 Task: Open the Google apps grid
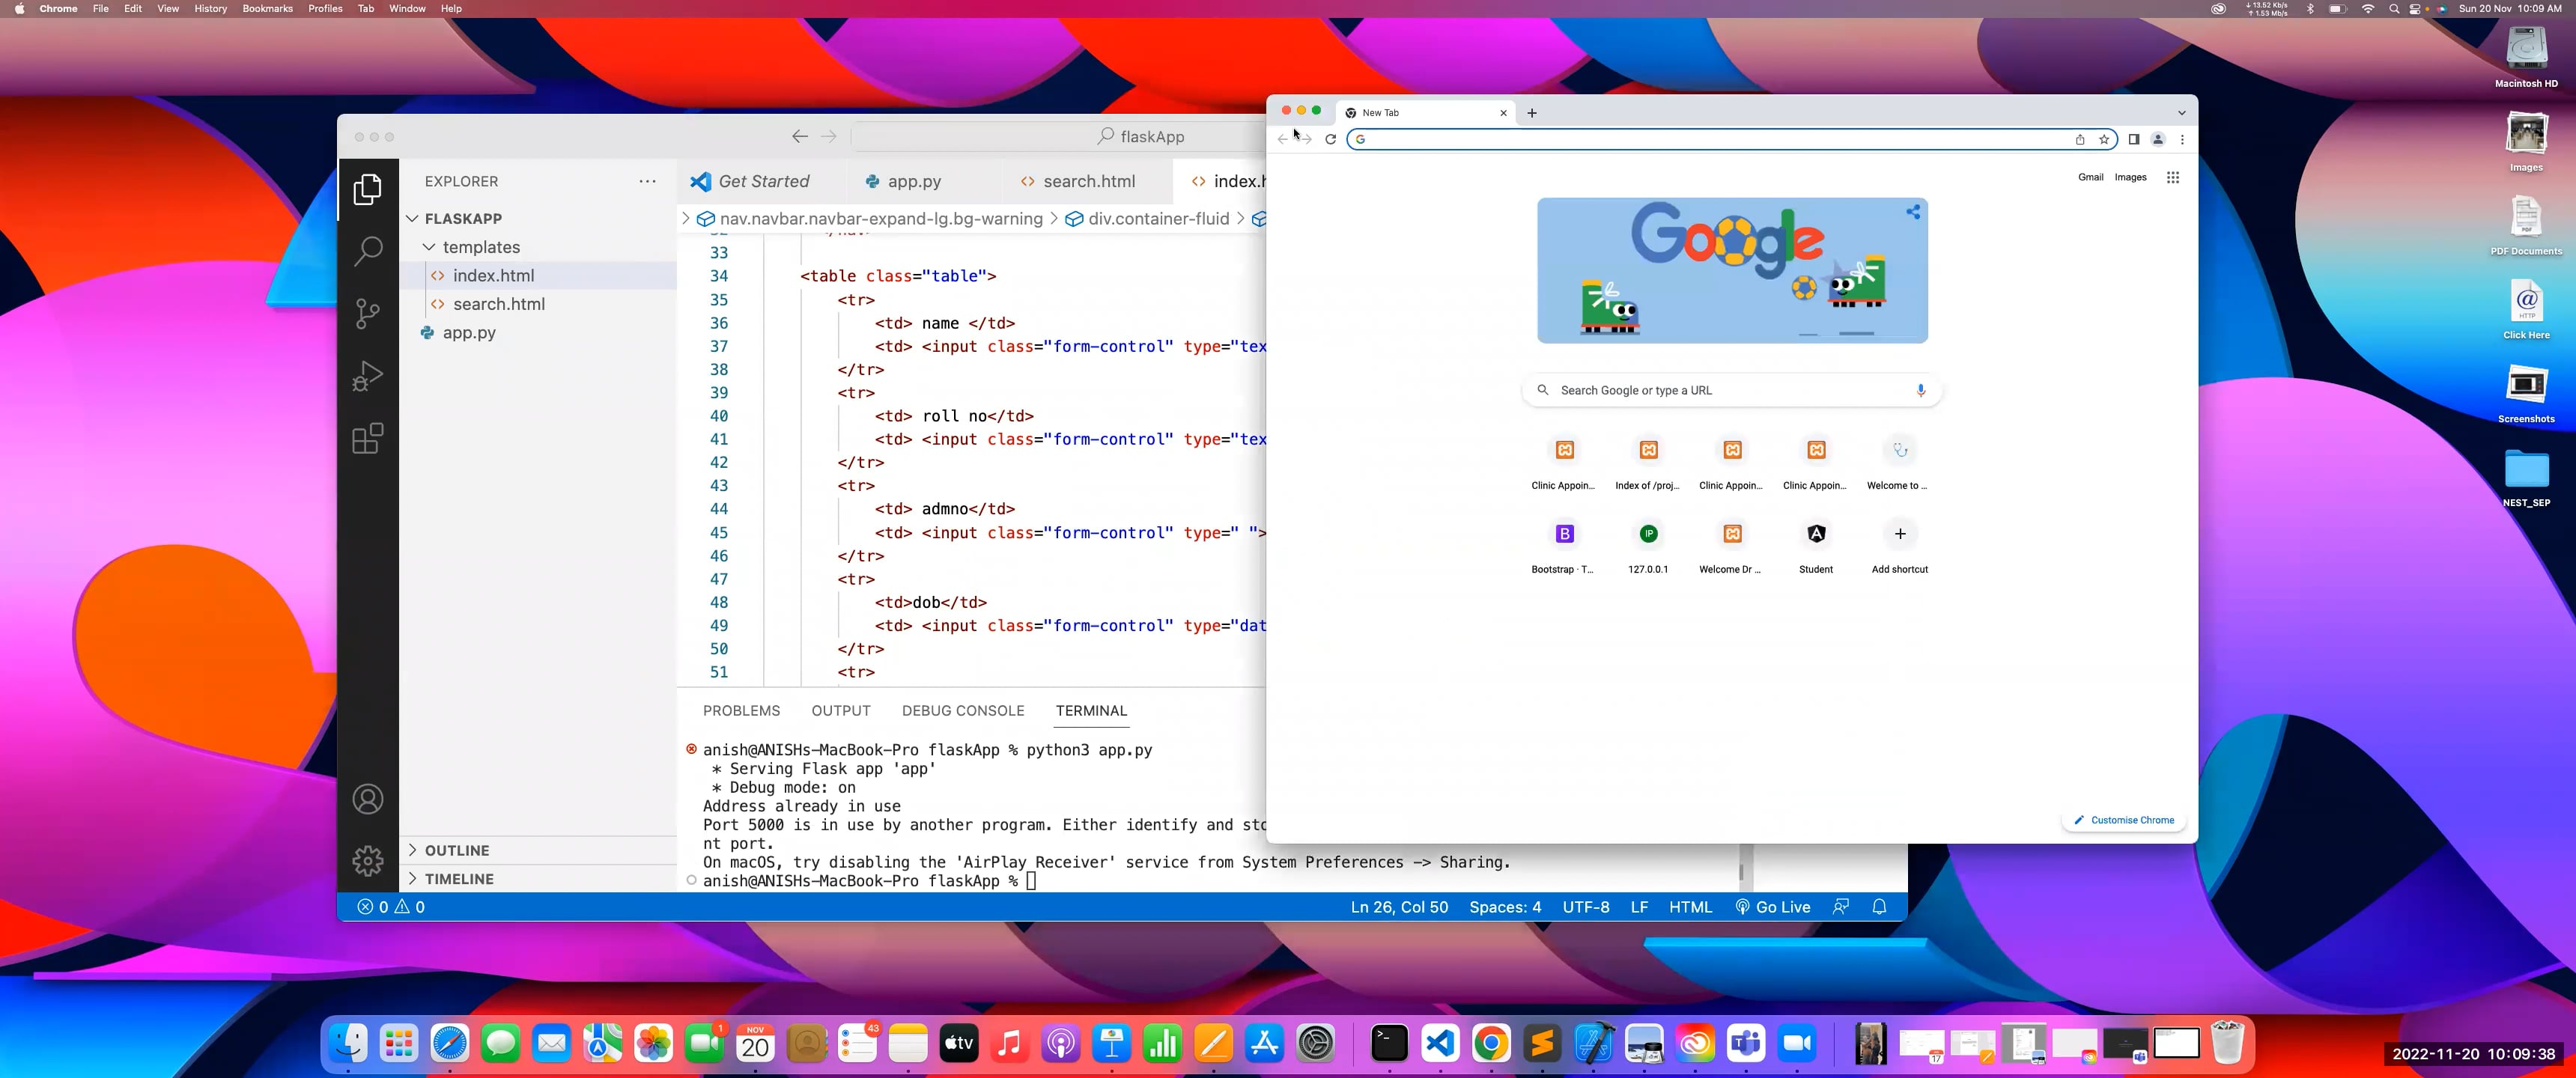pyautogui.click(x=2172, y=177)
